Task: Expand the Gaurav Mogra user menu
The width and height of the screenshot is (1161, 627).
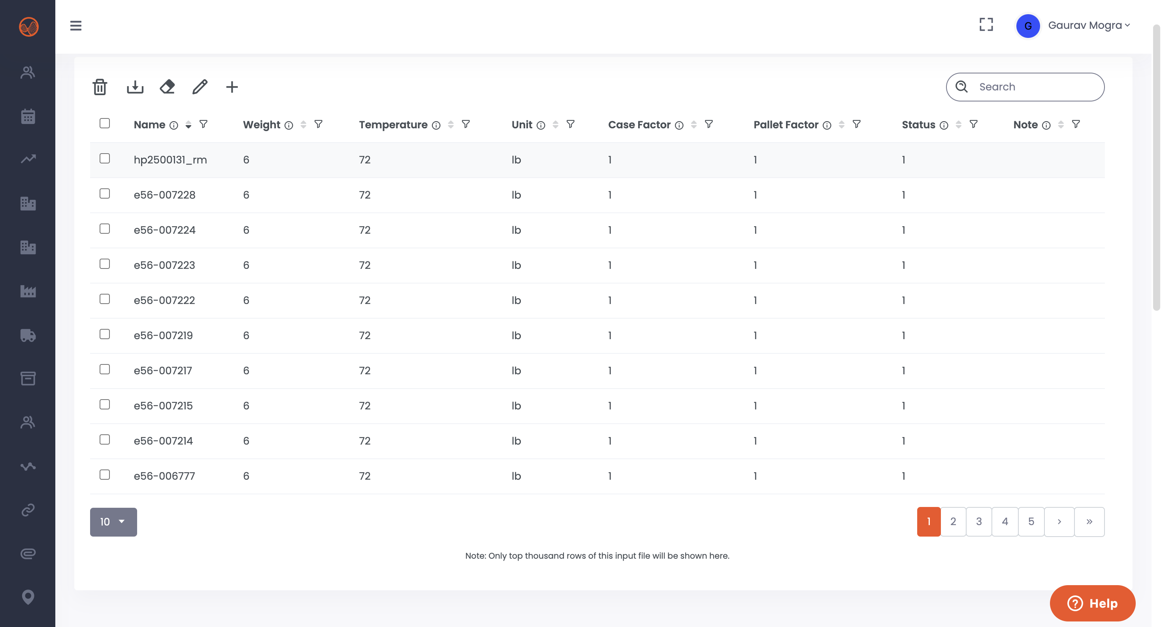Action: tap(1088, 25)
